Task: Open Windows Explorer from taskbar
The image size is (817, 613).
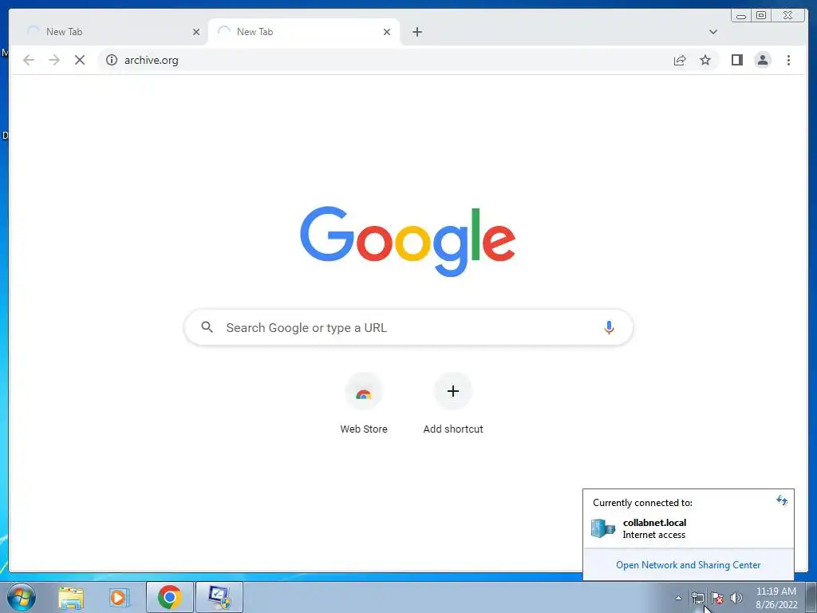Action: pyautogui.click(x=71, y=597)
